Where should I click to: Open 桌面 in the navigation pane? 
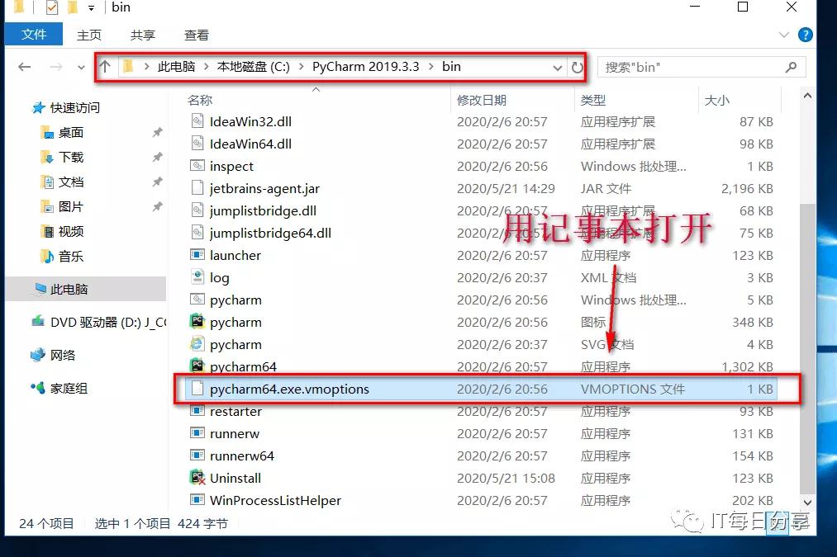point(71,133)
